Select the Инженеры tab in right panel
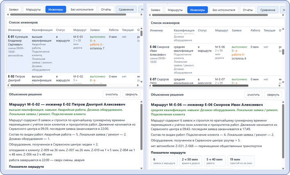Viewport: 290px width, 175px height. tap(197, 10)
